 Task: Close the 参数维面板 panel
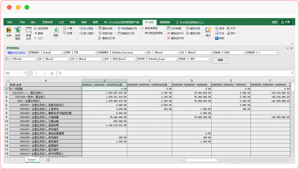[292, 48]
